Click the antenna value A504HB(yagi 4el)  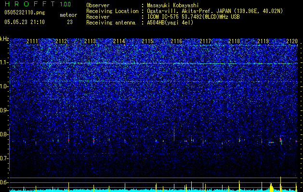(170, 23)
